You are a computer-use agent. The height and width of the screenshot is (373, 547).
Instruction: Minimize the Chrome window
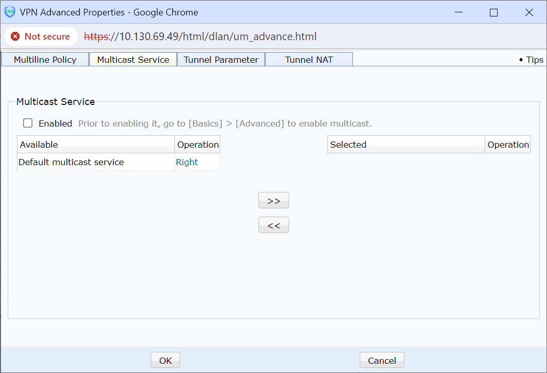point(458,12)
